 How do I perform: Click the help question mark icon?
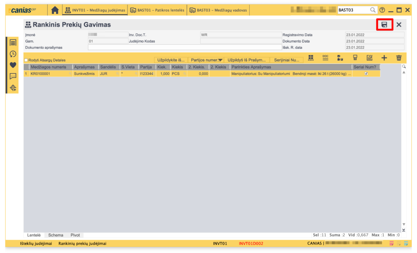pos(382,10)
